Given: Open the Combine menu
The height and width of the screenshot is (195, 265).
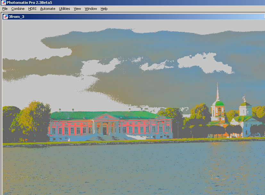Looking at the screenshot, I should [x=18, y=9].
